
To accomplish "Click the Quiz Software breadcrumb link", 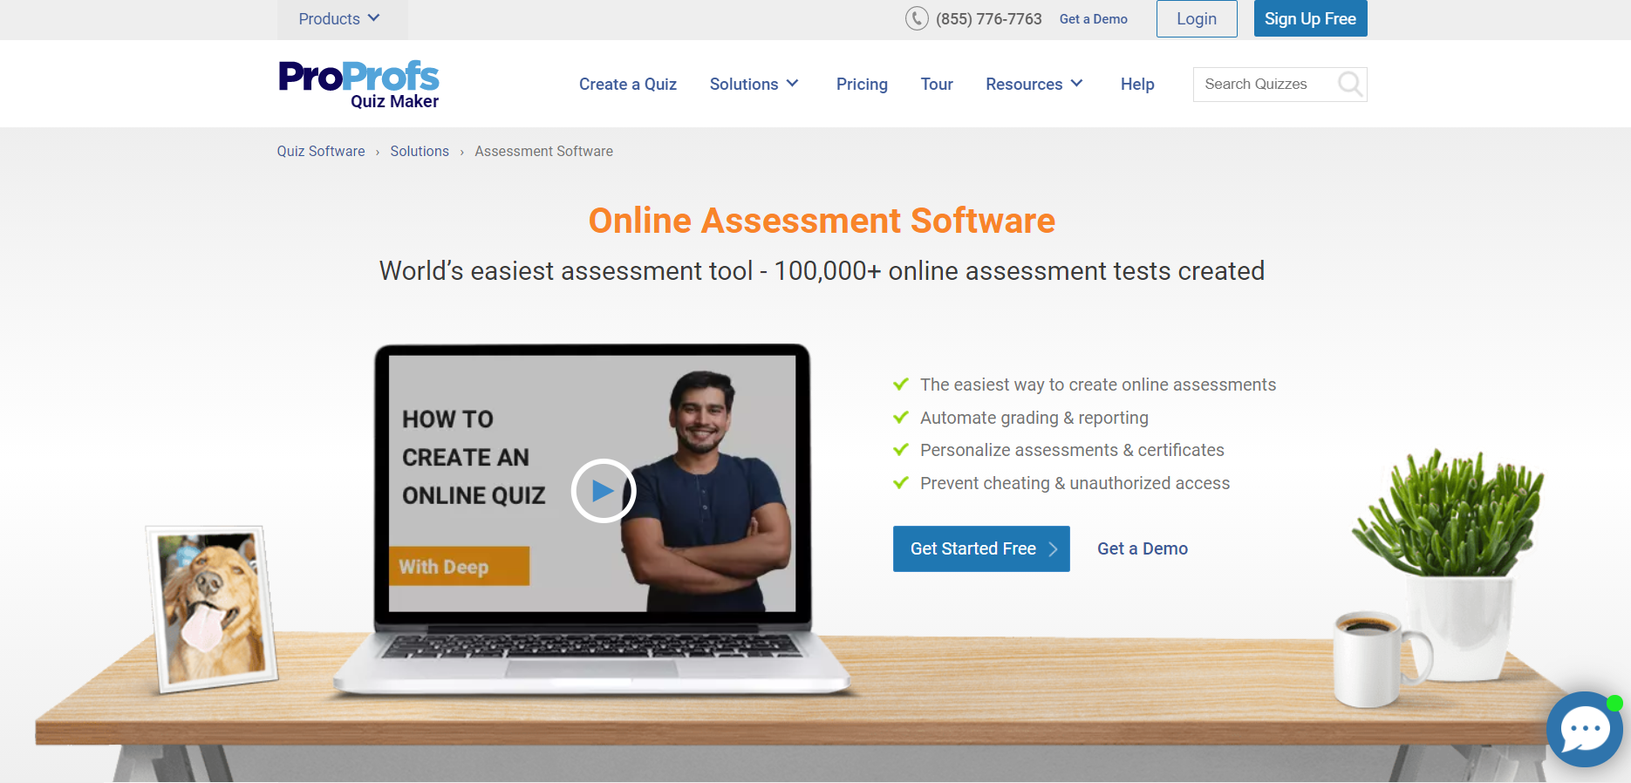I will click(x=321, y=152).
